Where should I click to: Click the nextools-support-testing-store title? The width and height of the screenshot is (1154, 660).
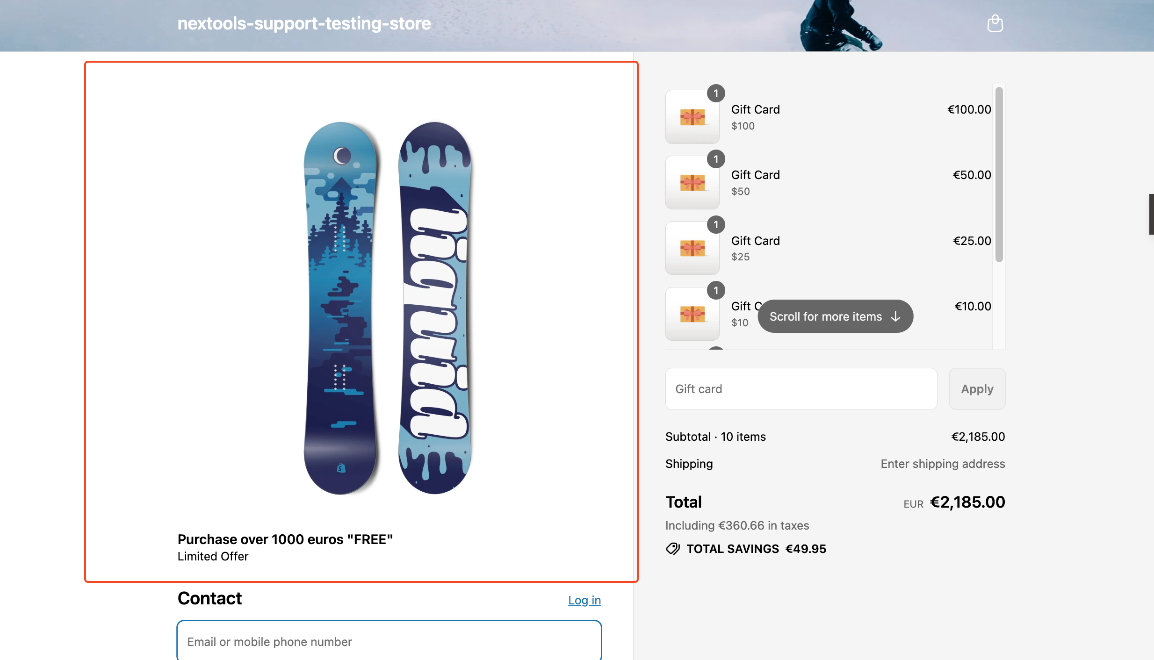coord(304,23)
